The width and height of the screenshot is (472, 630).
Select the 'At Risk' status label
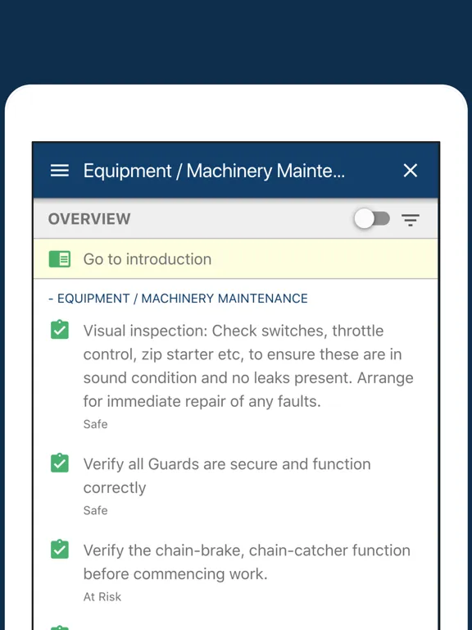click(102, 596)
